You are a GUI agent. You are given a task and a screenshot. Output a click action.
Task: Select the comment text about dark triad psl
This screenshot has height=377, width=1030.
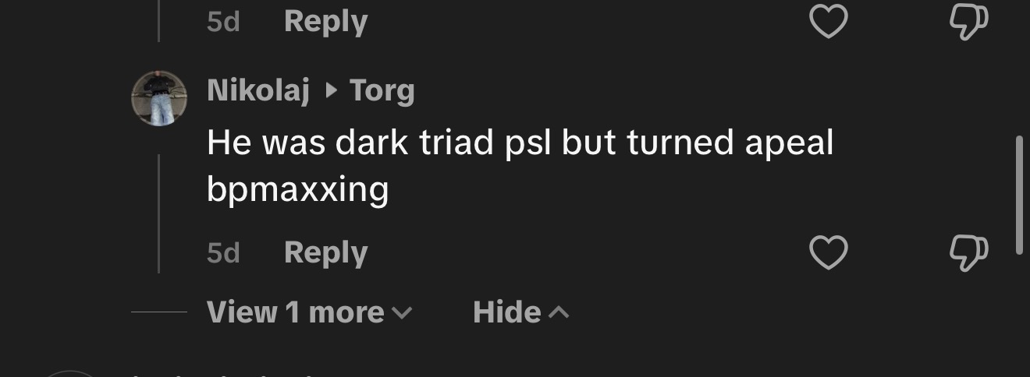click(520, 166)
